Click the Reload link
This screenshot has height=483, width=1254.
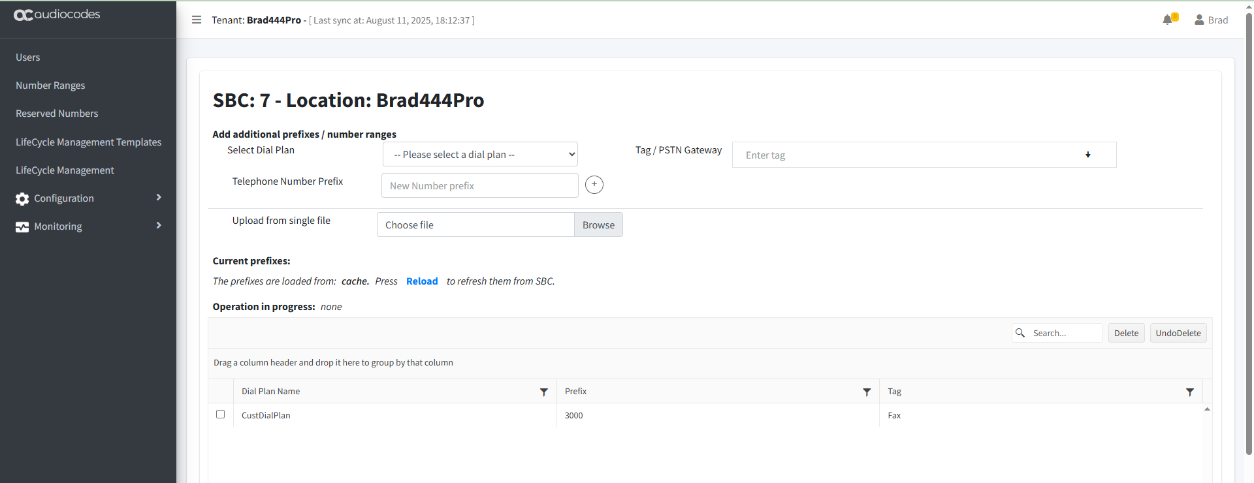[x=422, y=281]
